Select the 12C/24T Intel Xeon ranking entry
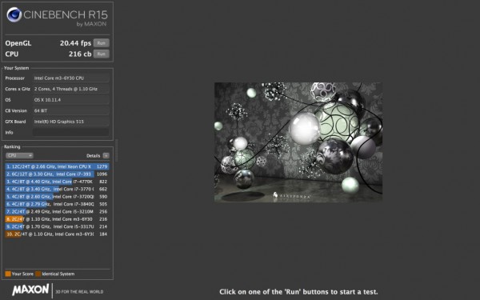The height and width of the screenshot is (300, 480). pyautogui.click(x=57, y=166)
